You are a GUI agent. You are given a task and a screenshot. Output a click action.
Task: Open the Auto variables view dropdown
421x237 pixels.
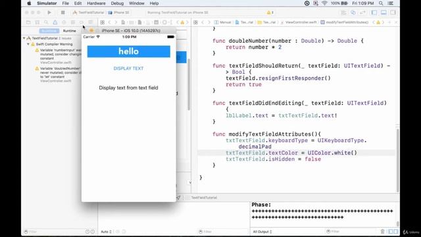pos(107,232)
